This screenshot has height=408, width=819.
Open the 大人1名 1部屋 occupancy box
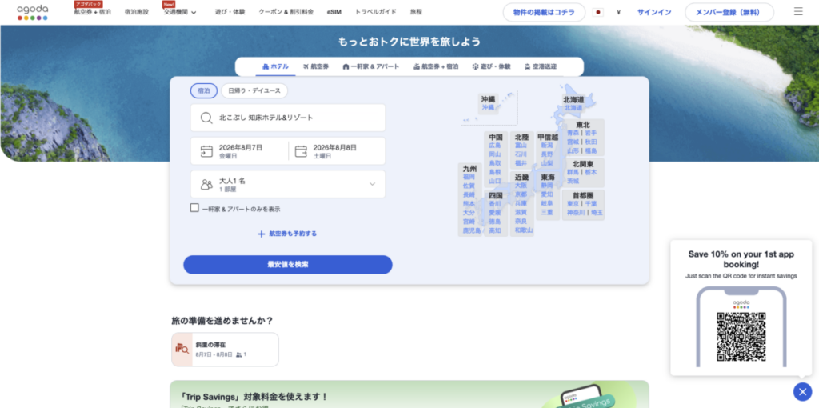click(288, 185)
